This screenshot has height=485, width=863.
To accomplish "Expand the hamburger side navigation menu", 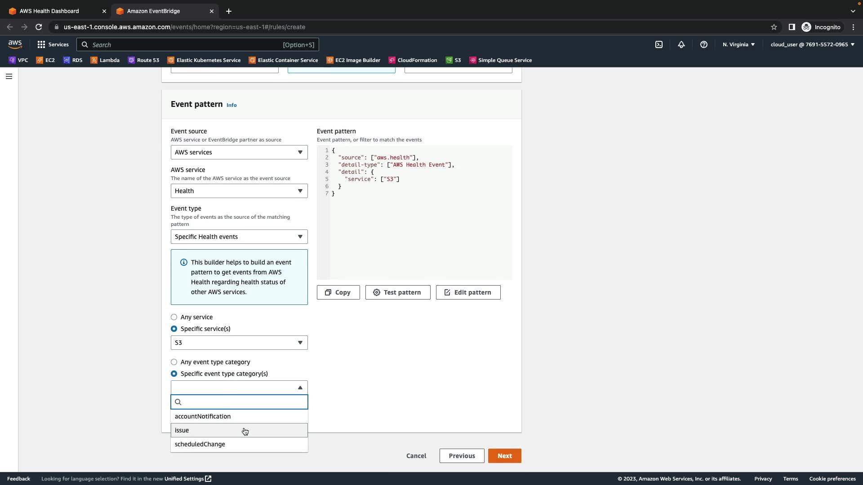I will pyautogui.click(x=9, y=76).
